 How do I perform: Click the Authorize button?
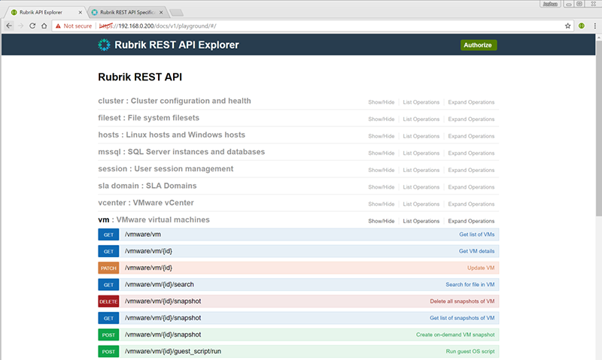[479, 45]
